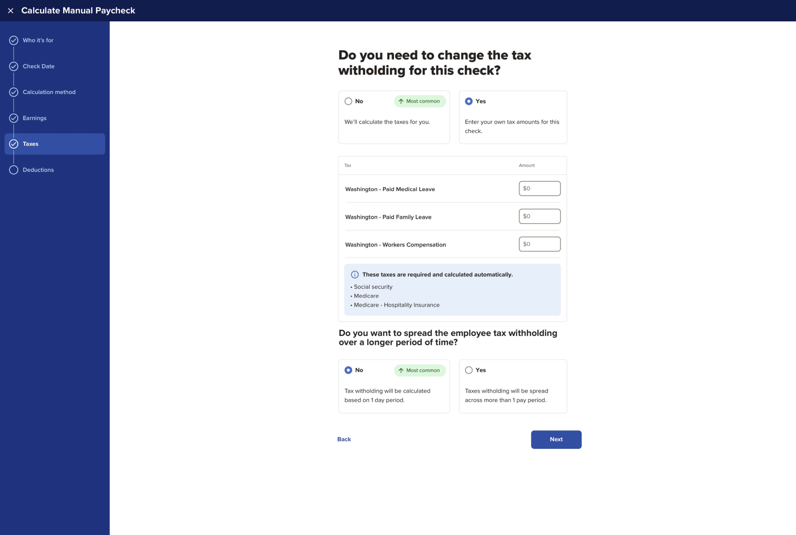Click the Check Date step checkmark icon
This screenshot has width=796, height=535.
(x=14, y=66)
